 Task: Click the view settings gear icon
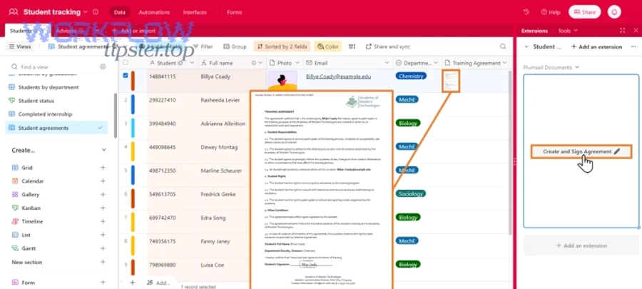(x=103, y=66)
